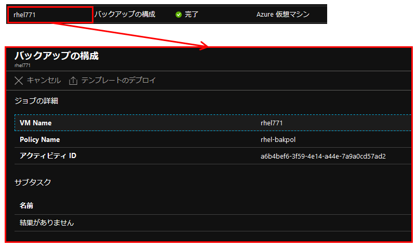This screenshot has height=247, width=417.
Task: Click the template deploy upload icon
Action: pyautogui.click(x=73, y=81)
